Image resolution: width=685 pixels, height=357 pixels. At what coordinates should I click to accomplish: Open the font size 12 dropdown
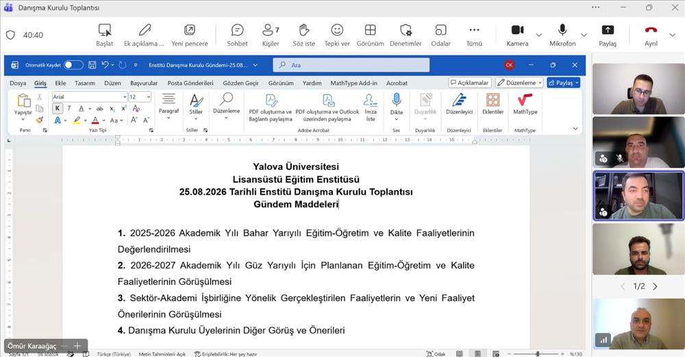pyautogui.click(x=149, y=97)
